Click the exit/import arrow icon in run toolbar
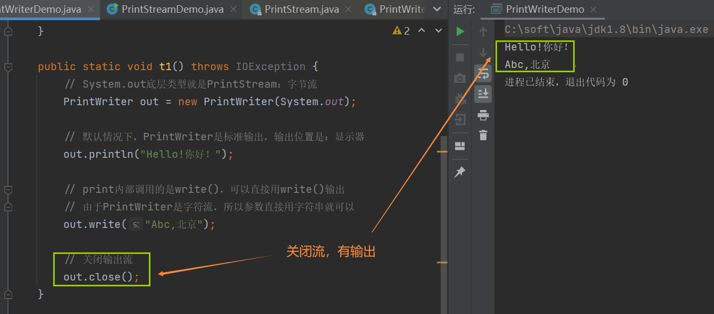Screen dimensions: 714x314 [x=460, y=119]
